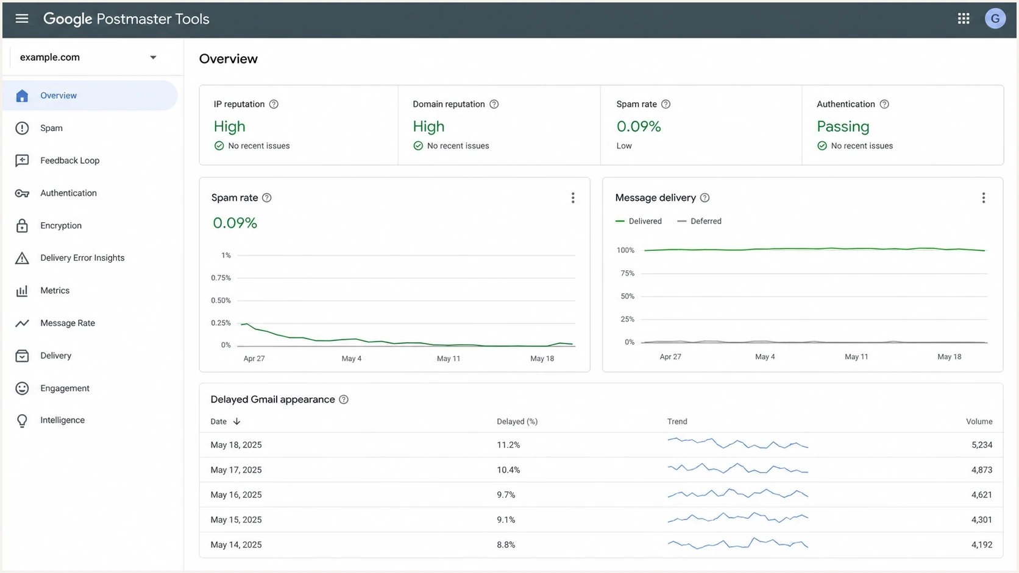Go to Spam section in sidebar
Screen dimensions: 1019x573
(51, 128)
